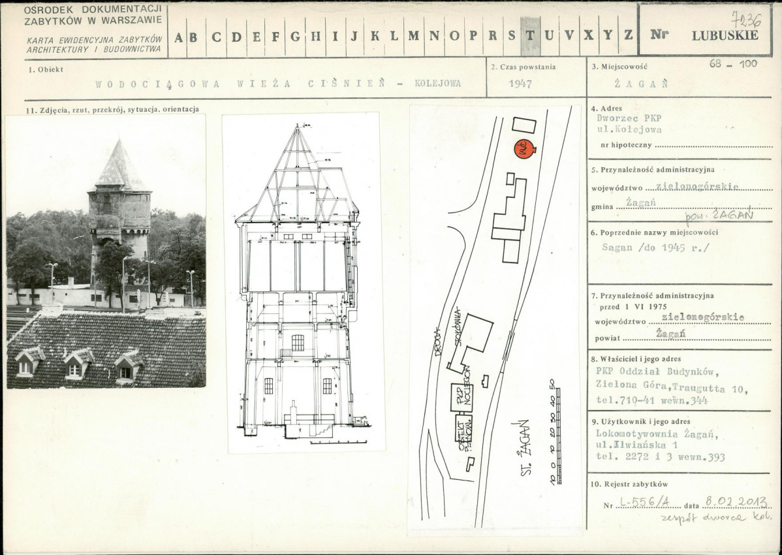Open the water tower photograph
This screenshot has height=555, width=782.
[106, 251]
